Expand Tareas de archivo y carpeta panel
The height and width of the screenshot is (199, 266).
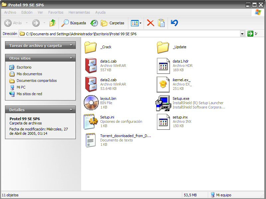click(40, 45)
